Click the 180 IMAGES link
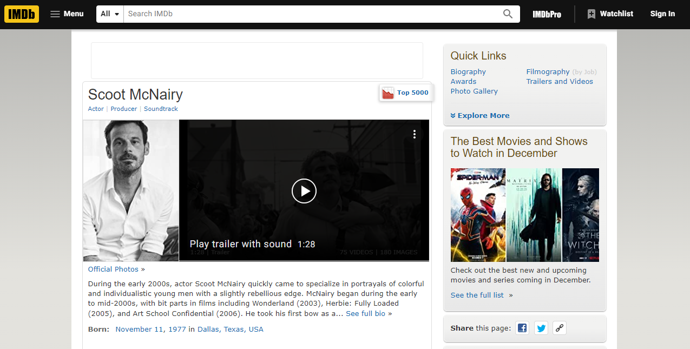The image size is (690, 349). click(399, 252)
